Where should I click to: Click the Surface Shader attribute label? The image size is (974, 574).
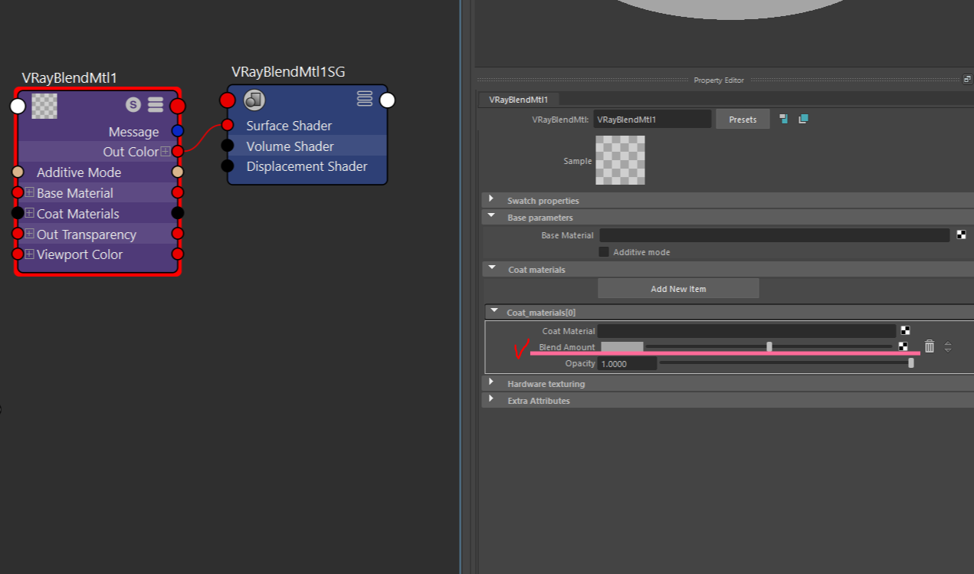tap(289, 125)
